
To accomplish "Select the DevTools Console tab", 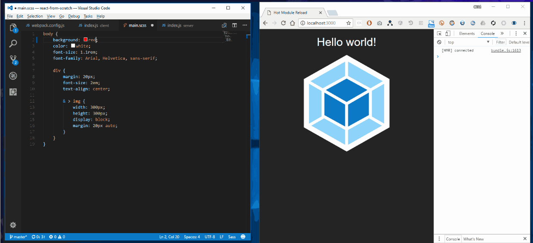I will point(488,33).
